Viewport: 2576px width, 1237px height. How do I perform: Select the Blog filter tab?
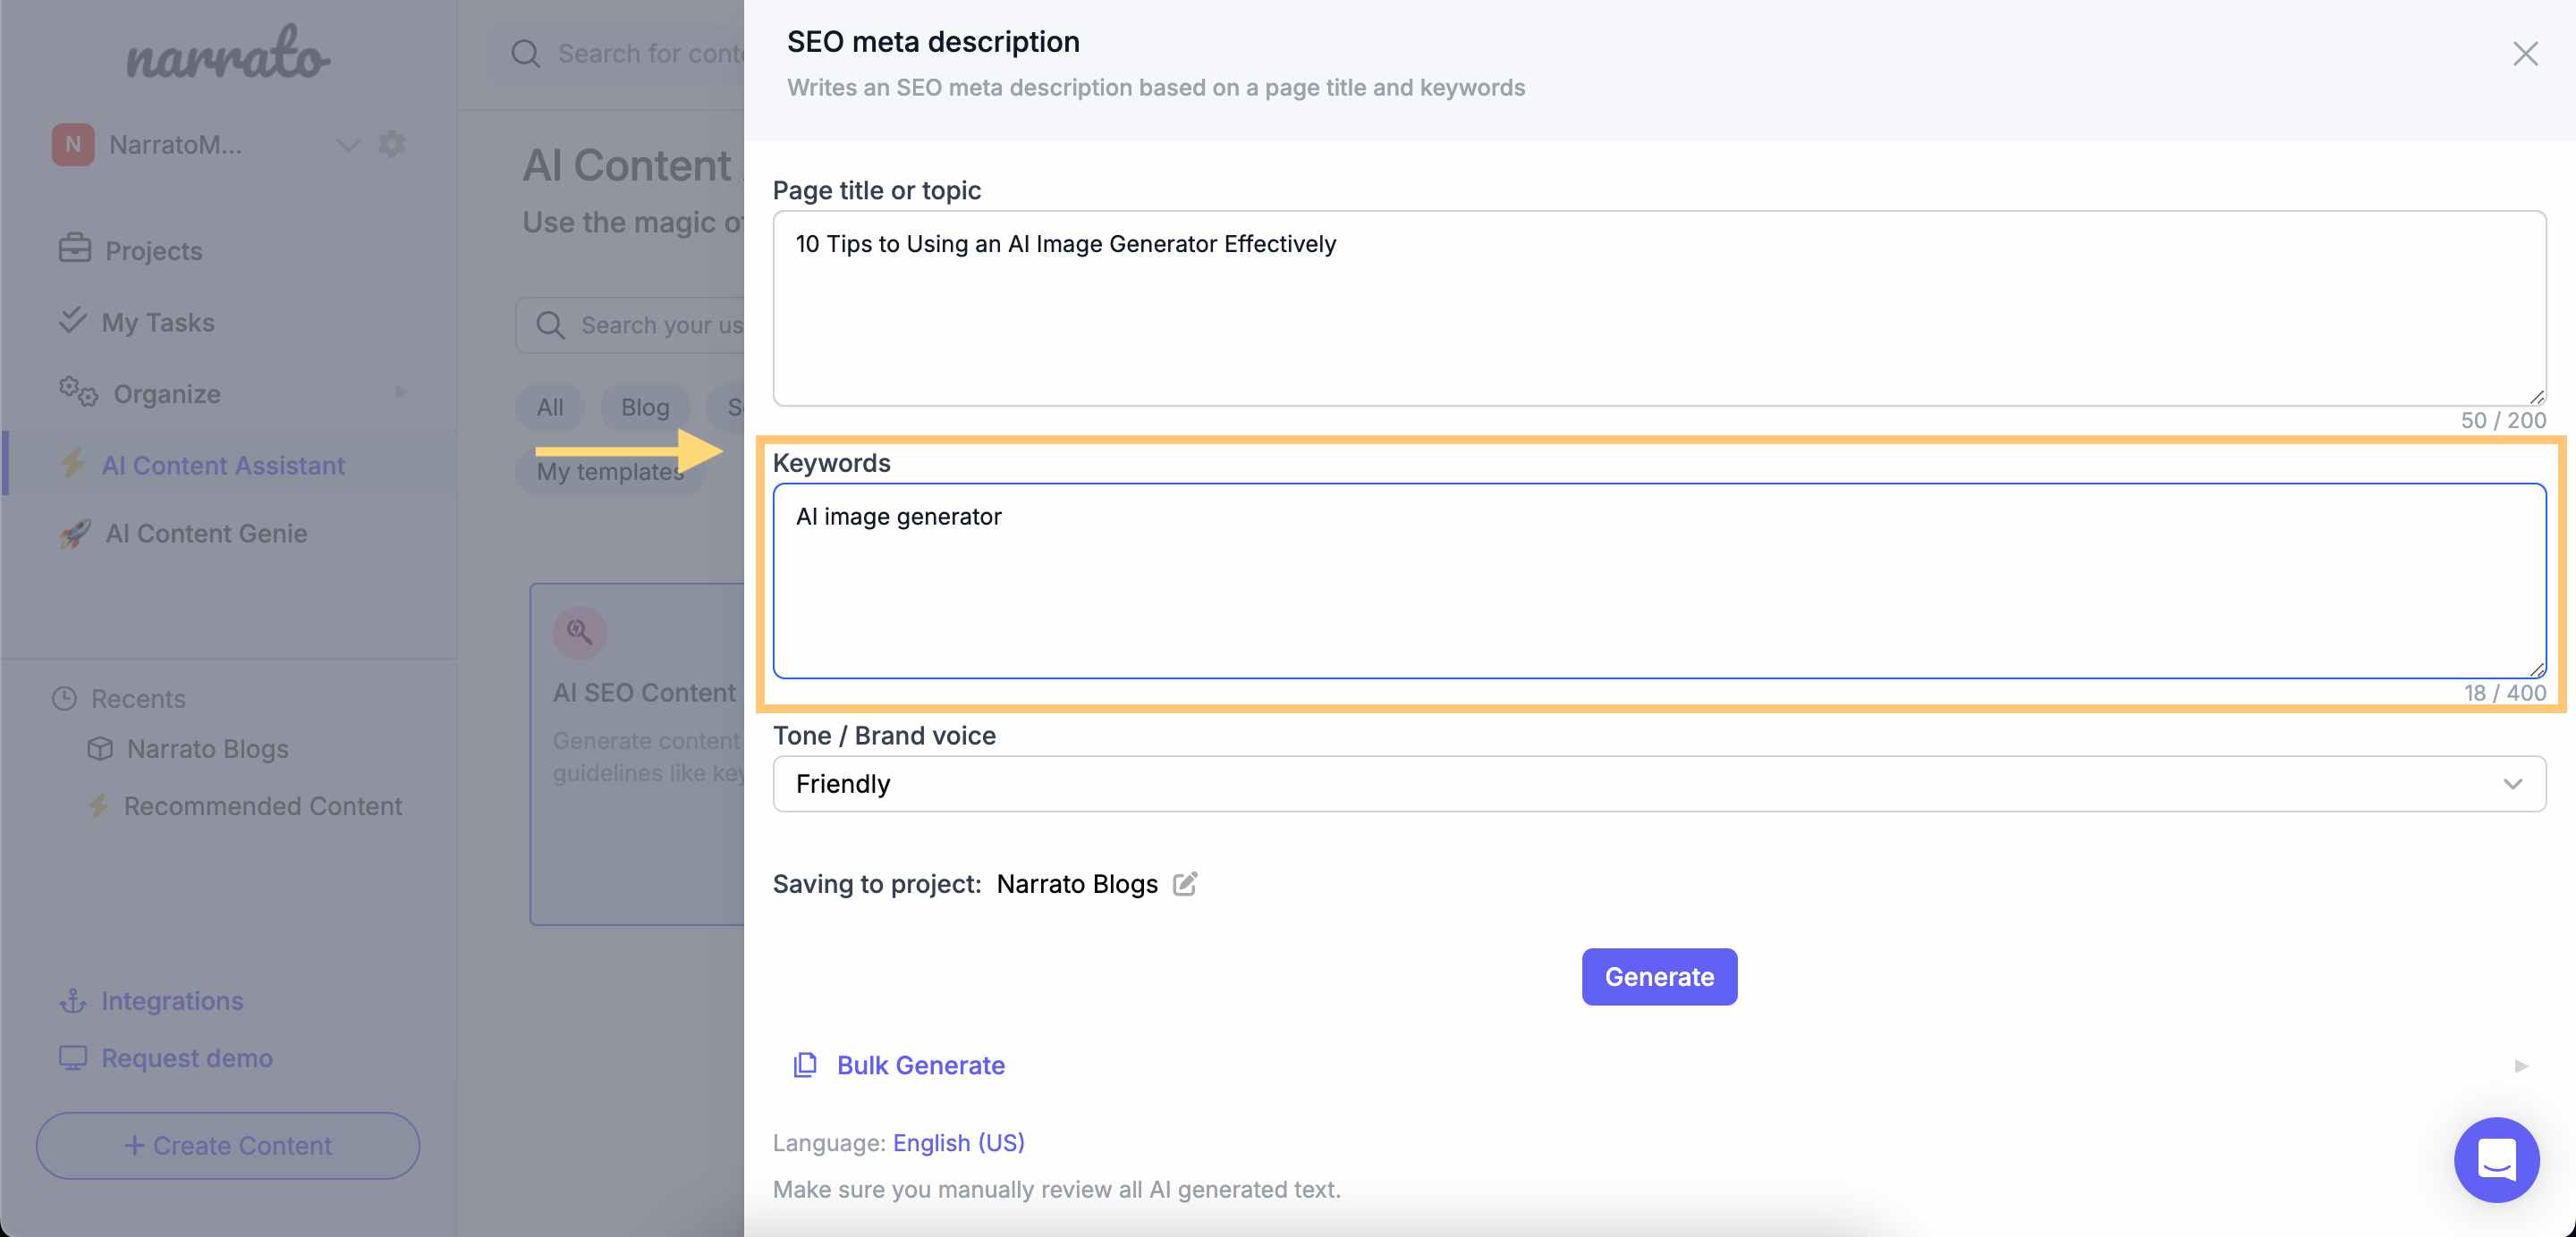[x=645, y=408]
